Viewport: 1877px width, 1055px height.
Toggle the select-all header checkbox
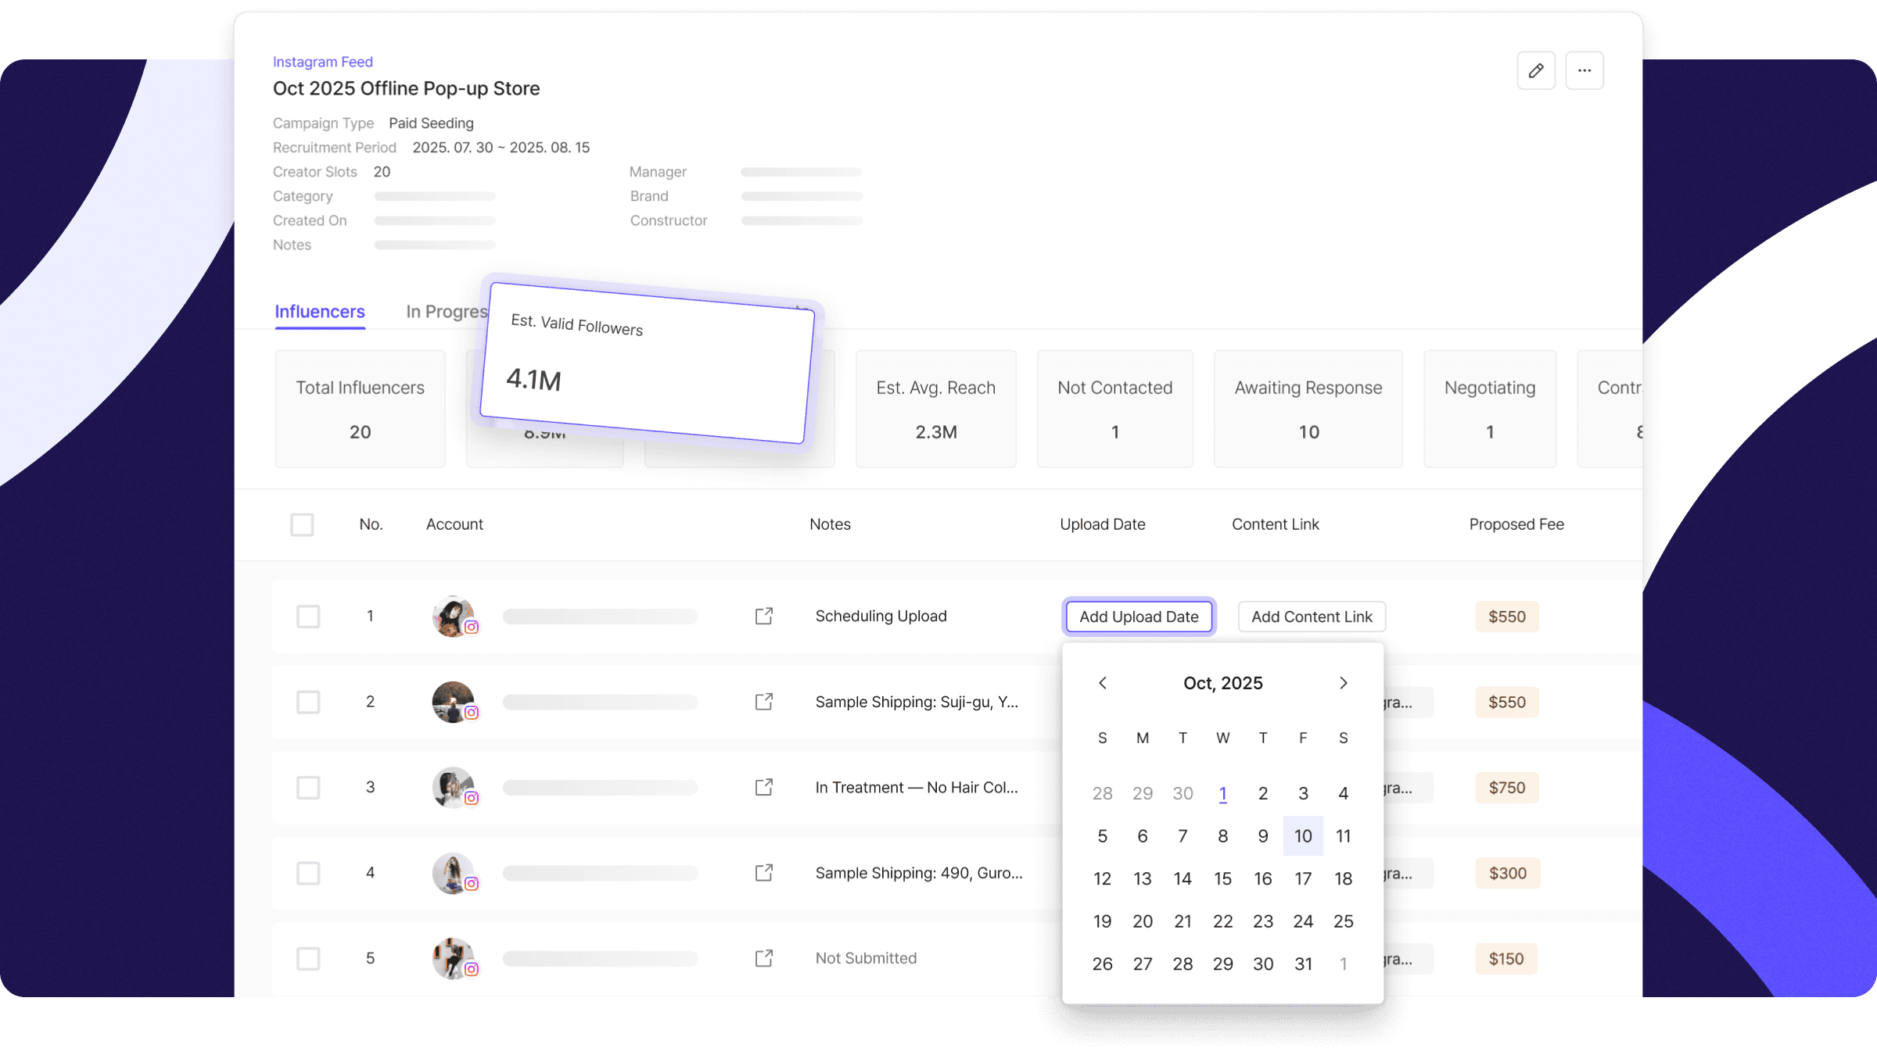(x=302, y=524)
